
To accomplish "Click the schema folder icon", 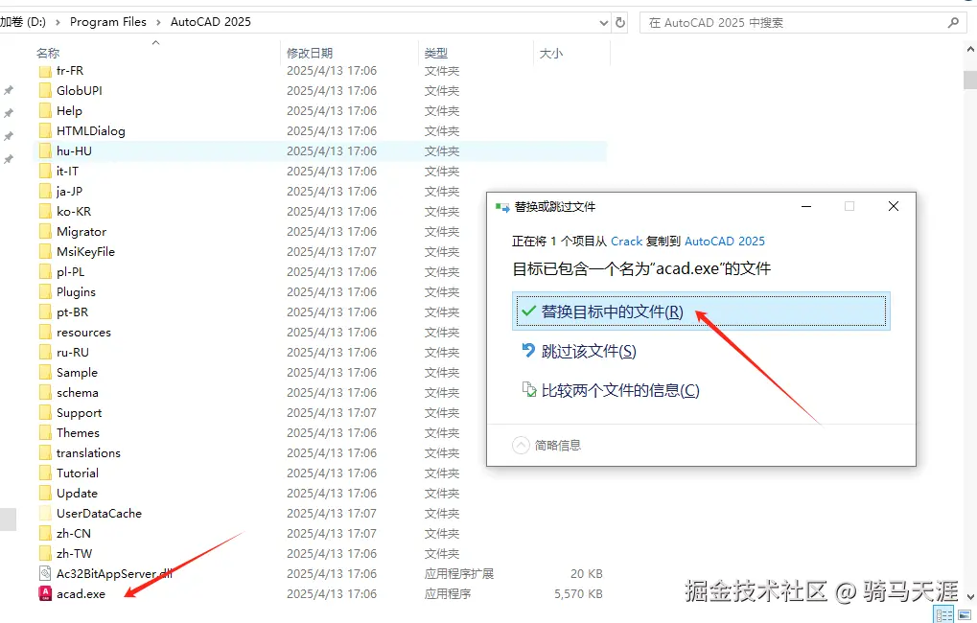I will [45, 393].
